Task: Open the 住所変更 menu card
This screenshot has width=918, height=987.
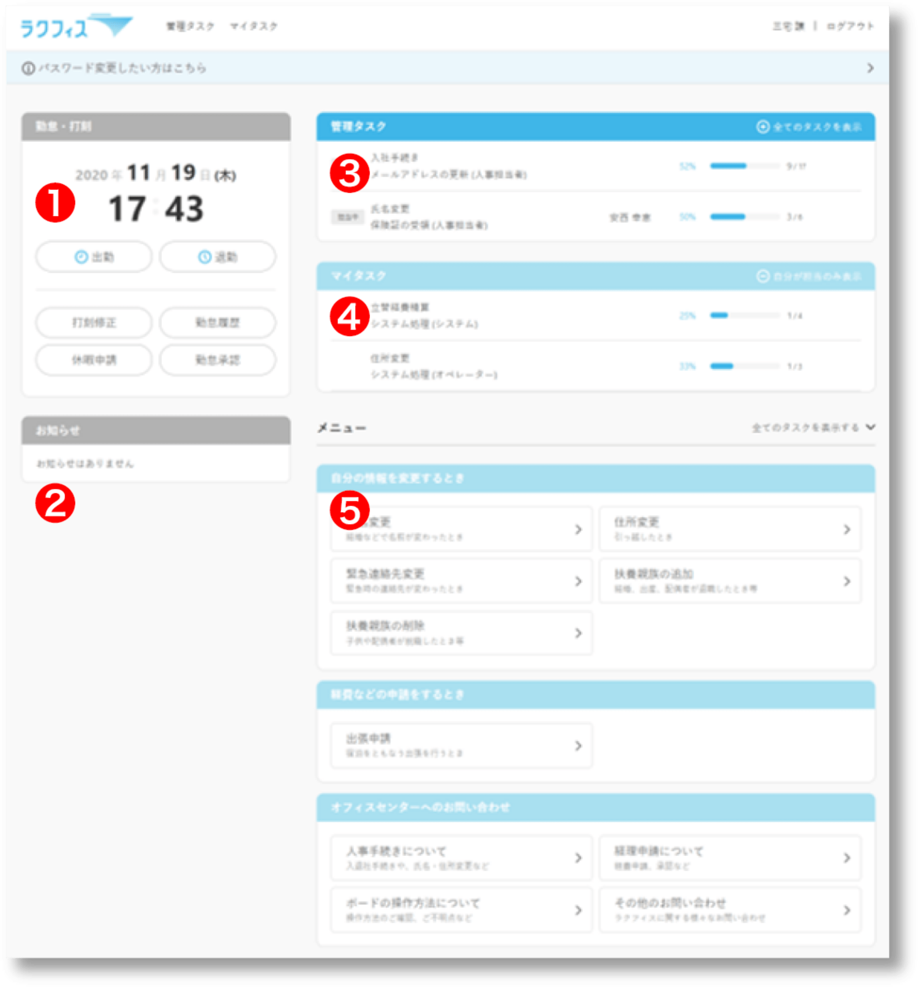Action: pyautogui.click(x=730, y=529)
